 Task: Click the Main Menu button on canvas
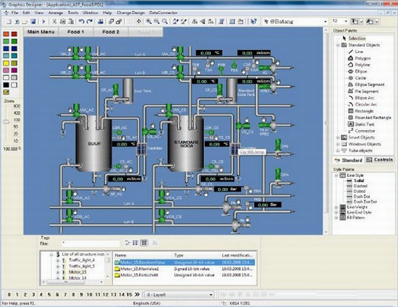(x=41, y=32)
